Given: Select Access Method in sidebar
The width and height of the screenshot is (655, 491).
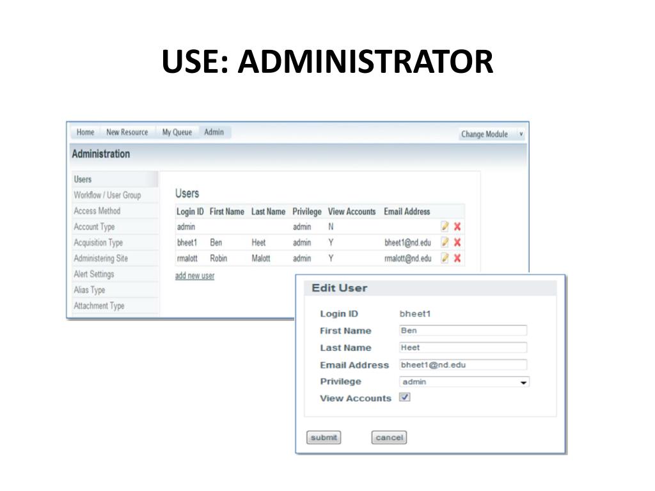Looking at the screenshot, I should click(115, 211).
